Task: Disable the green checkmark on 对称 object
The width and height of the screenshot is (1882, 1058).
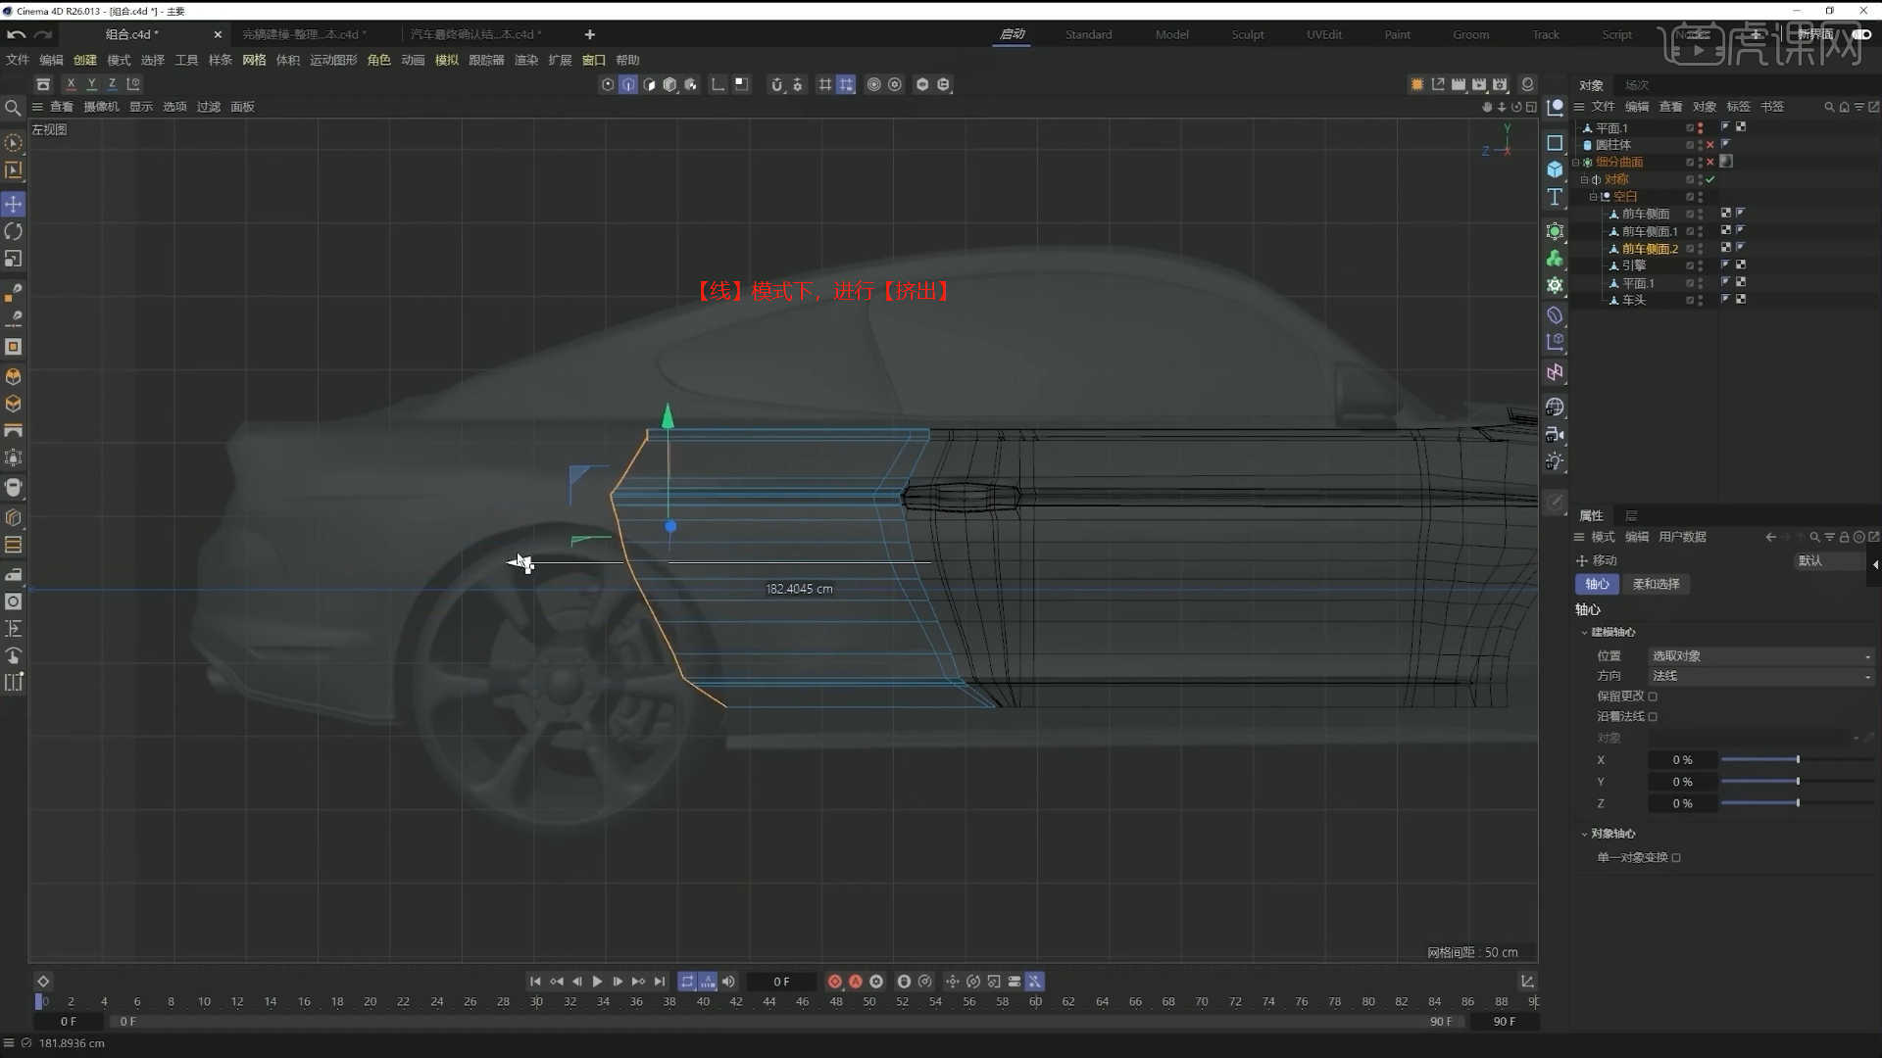Action: coord(1710,179)
